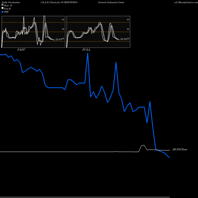Click the 'Slow D' legend label
198x198 pixels.
click(8, 6)
